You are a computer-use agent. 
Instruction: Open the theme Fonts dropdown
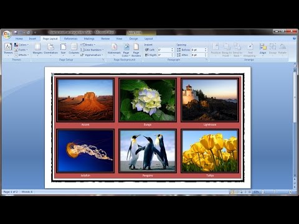pos(21,50)
